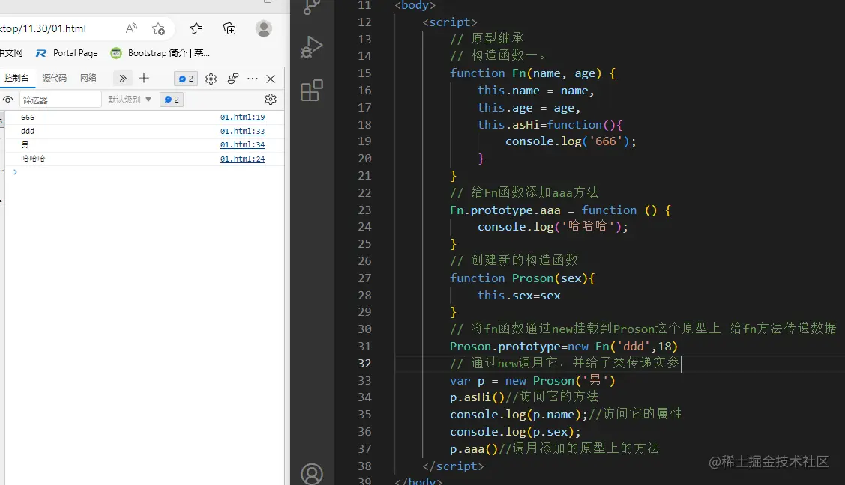The width and height of the screenshot is (845, 485).
Task: Click the issues count badge beside log levels
Action: point(172,100)
